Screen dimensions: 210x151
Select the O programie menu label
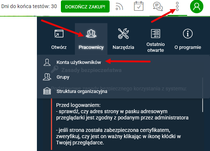[188, 47]
